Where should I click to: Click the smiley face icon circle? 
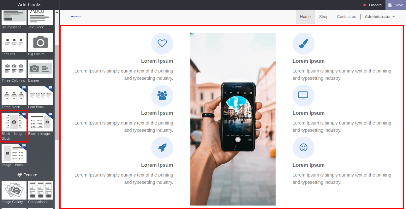click(x=303, y=148)
